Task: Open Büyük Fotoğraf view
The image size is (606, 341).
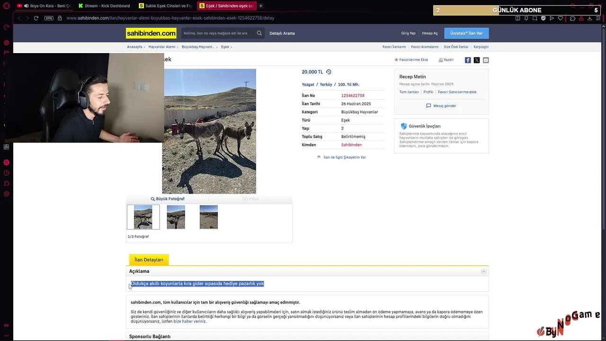Action: point(168,199)
